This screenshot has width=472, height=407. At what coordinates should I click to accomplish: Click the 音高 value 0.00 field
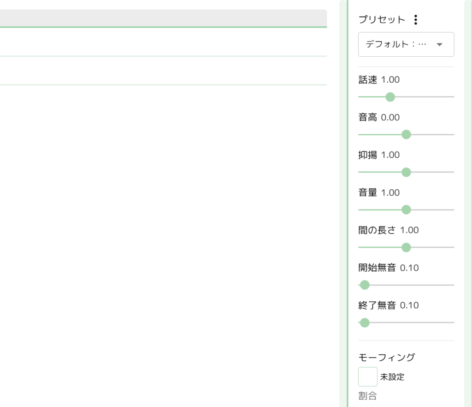[x=390, y=118]
